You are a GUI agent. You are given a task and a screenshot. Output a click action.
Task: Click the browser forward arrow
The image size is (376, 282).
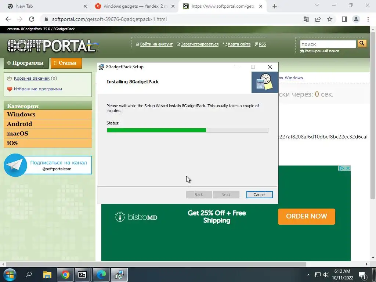[20, 19]
